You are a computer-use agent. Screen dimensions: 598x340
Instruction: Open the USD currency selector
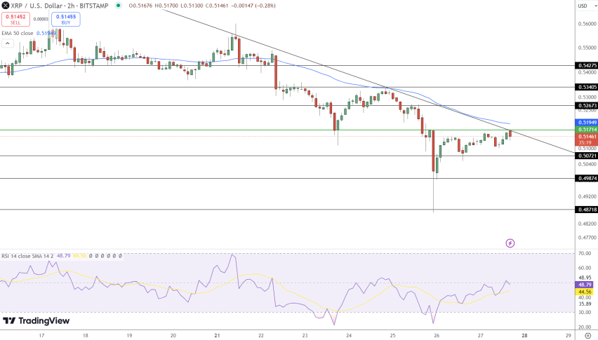[582, 6]
